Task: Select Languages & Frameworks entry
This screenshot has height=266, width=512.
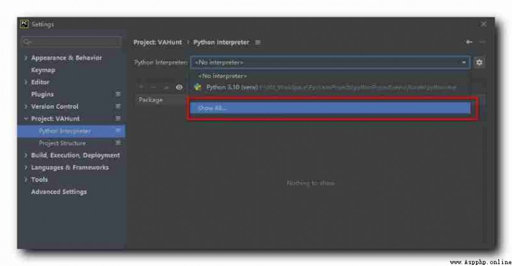Action: coord(70,167)
